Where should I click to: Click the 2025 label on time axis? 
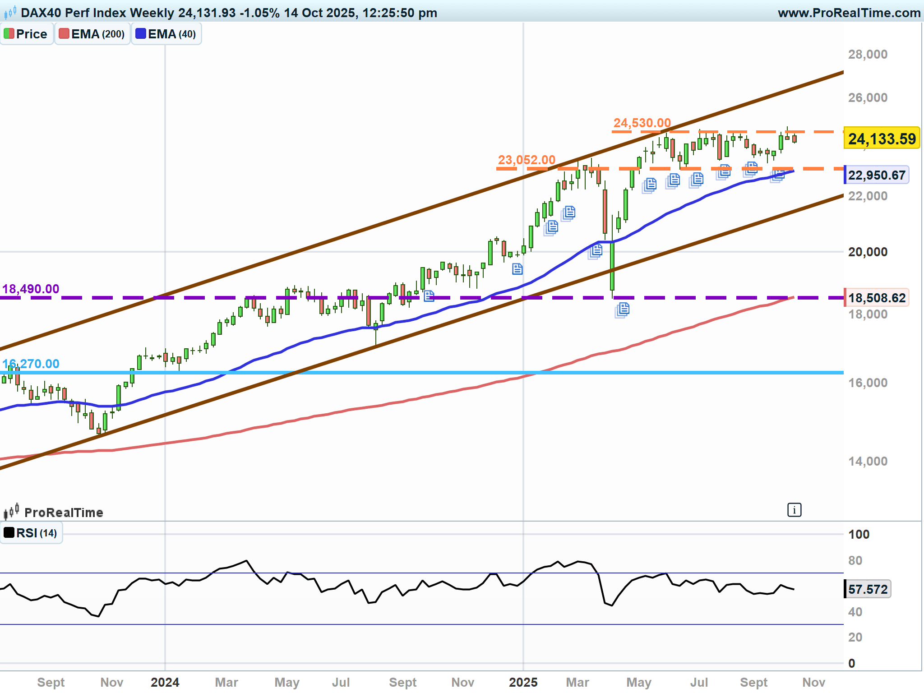[523, 682]
